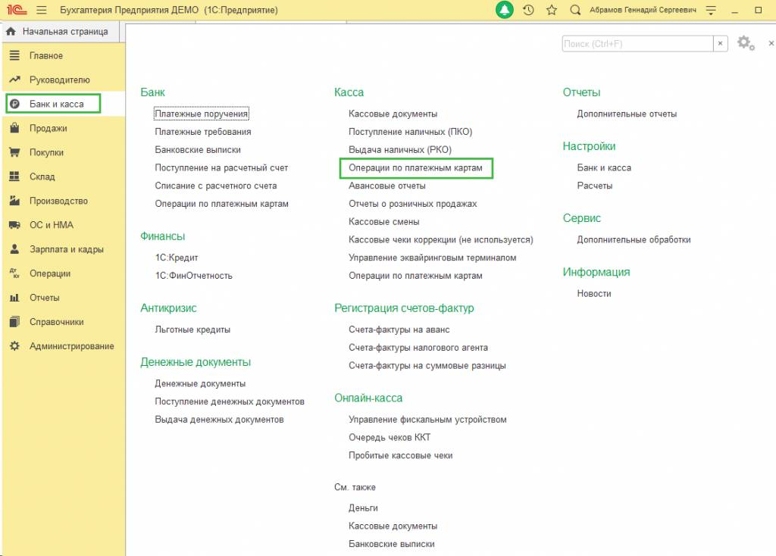
Task: Open Счета-фактуры налогового агента
Action: coord(418,347)
